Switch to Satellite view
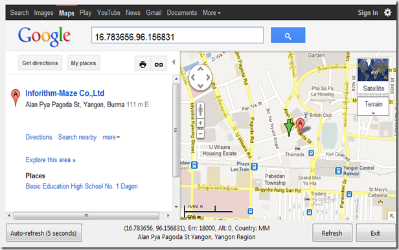Image resolution: width=399 pixels, height=250 pixels. click(x=373, y=76)
